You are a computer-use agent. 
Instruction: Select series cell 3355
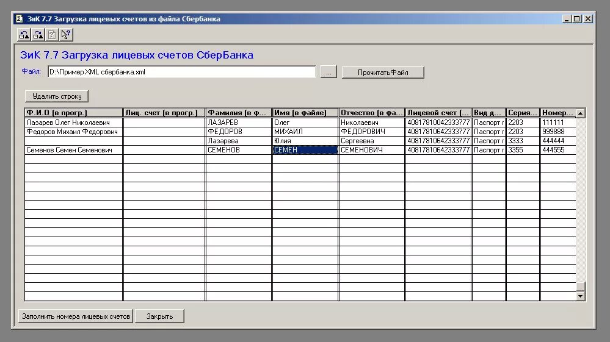(523, 150)
